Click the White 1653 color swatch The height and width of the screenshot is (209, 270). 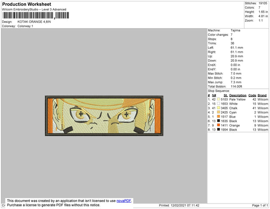(x=219, y=104)
